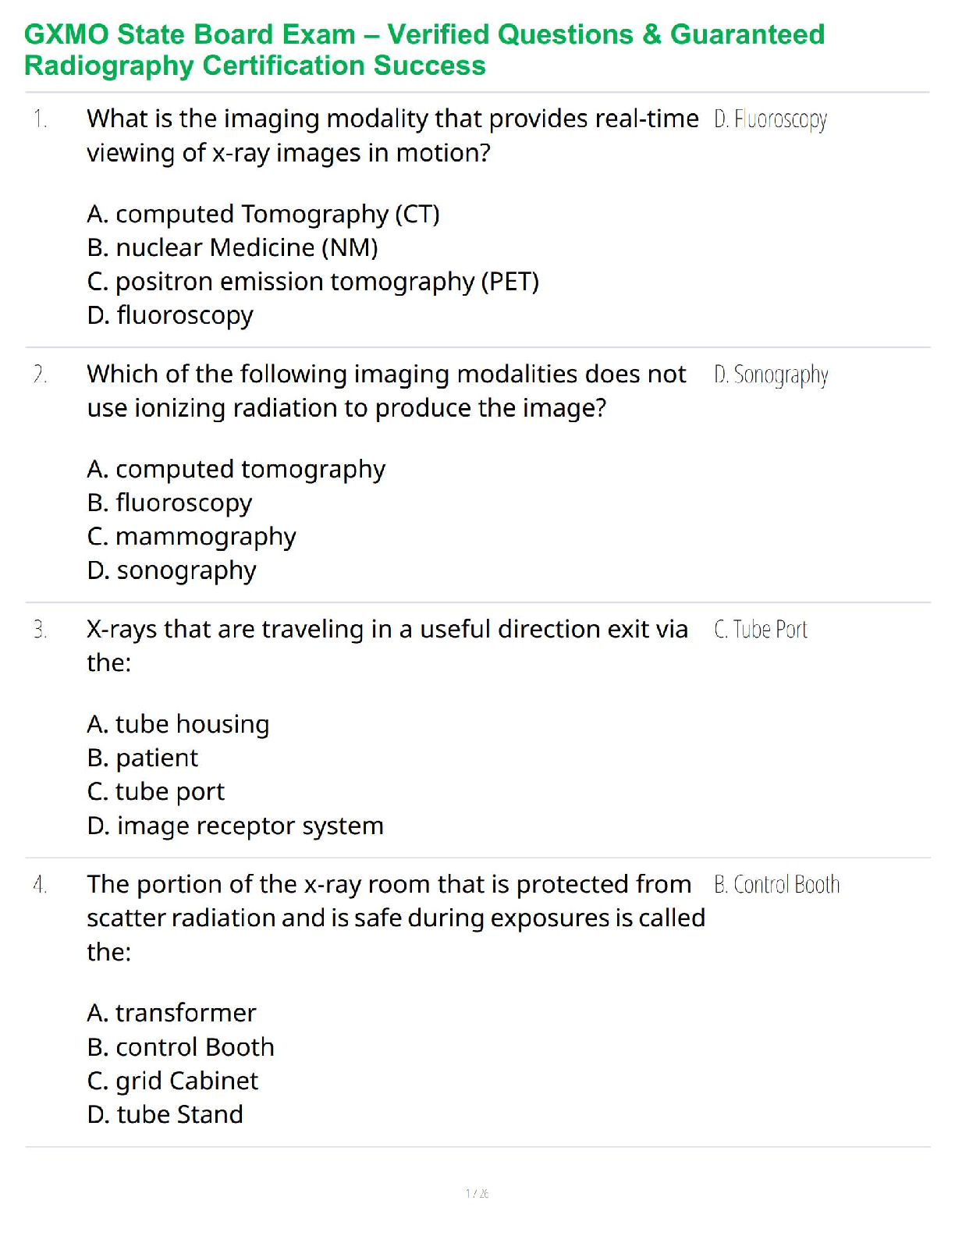The height and width of the screenshot is (1236, 955).
Task: Pick option D tube Stand
Action: coord(165,1114)
